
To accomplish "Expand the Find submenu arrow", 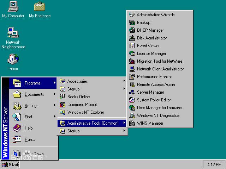I will pyautogui.click(x=55, y=117).
